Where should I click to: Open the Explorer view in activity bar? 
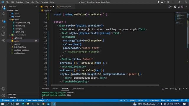tap(3, 8)
